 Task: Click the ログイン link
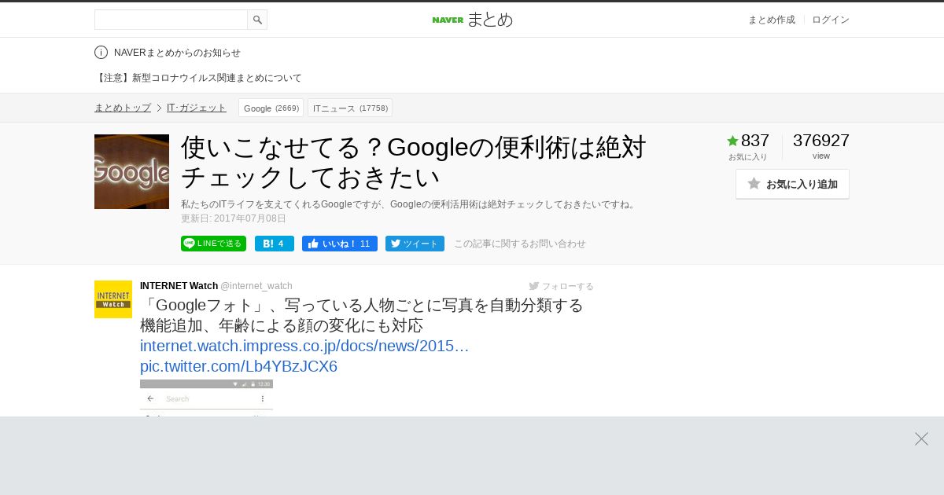(831, 20)
